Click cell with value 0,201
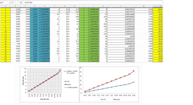 [x=15, y=9]
